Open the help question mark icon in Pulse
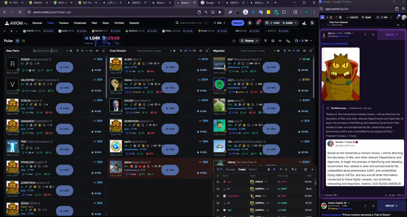Screen dimensions: 407x217 (x=234, y=41)
